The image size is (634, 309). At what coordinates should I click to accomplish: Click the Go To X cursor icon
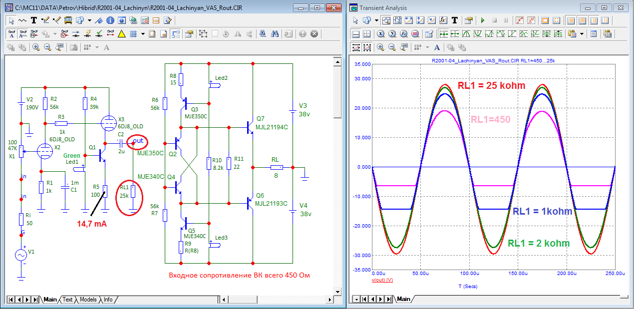click(x=380, y=34)
